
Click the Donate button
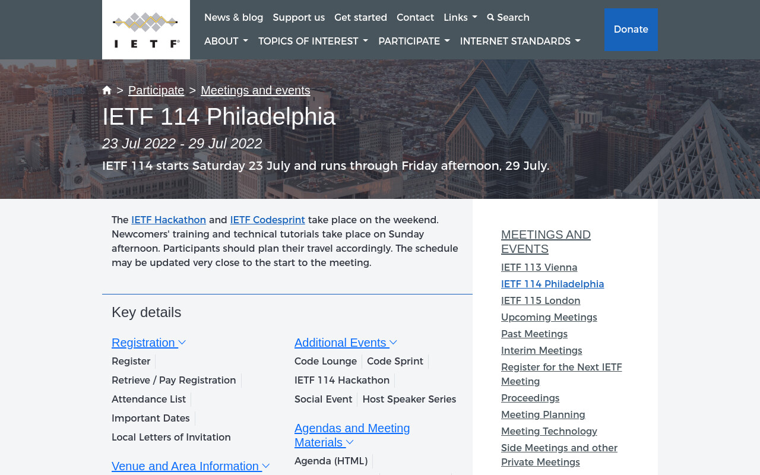coord(631,30)
